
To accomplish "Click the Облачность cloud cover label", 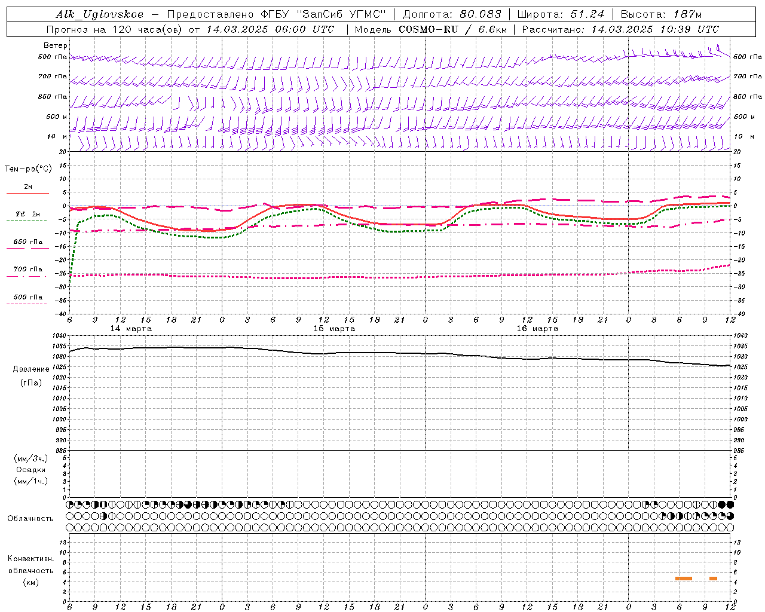I will point(30,519).
